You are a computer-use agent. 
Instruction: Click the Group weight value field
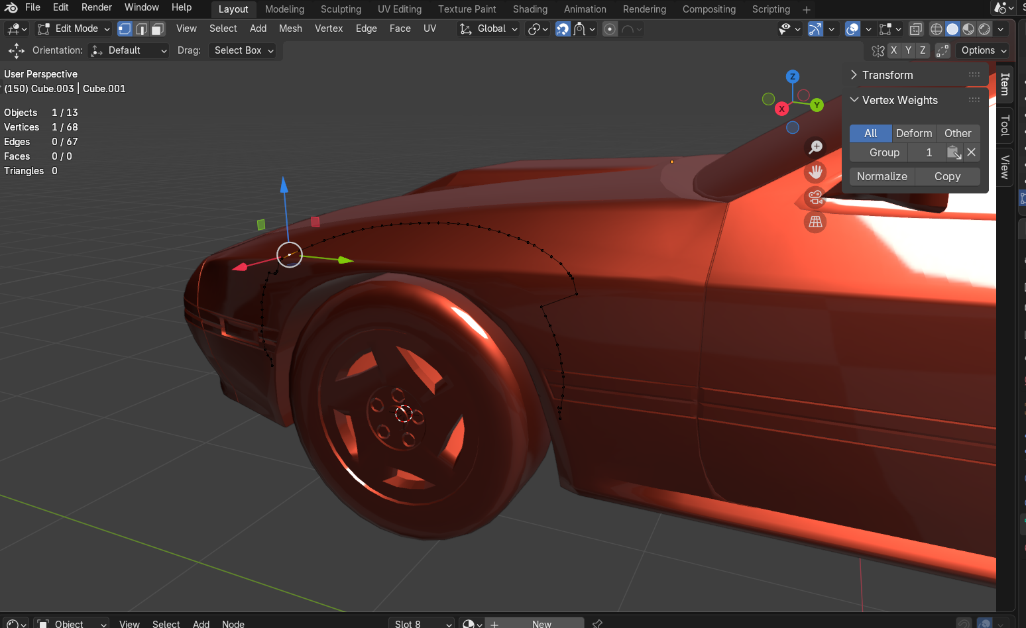pyautogui.click(x=927, y=152)
